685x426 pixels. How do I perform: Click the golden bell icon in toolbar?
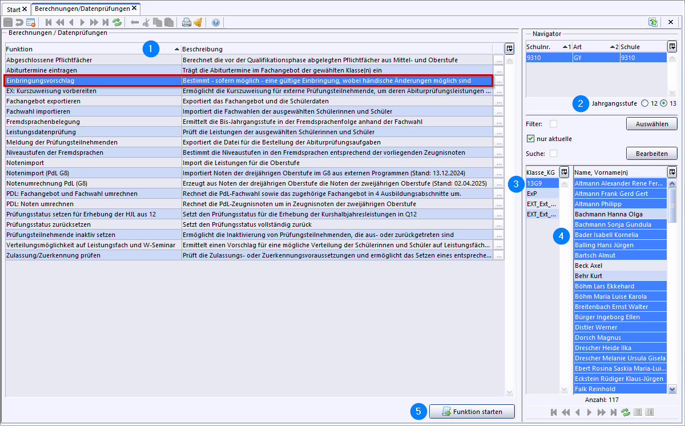(198, 22)
